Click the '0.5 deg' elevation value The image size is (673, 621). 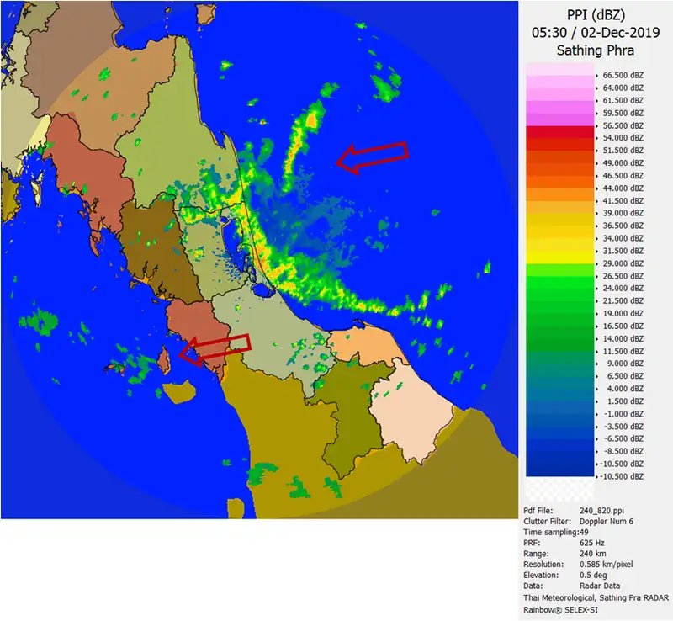593,575
